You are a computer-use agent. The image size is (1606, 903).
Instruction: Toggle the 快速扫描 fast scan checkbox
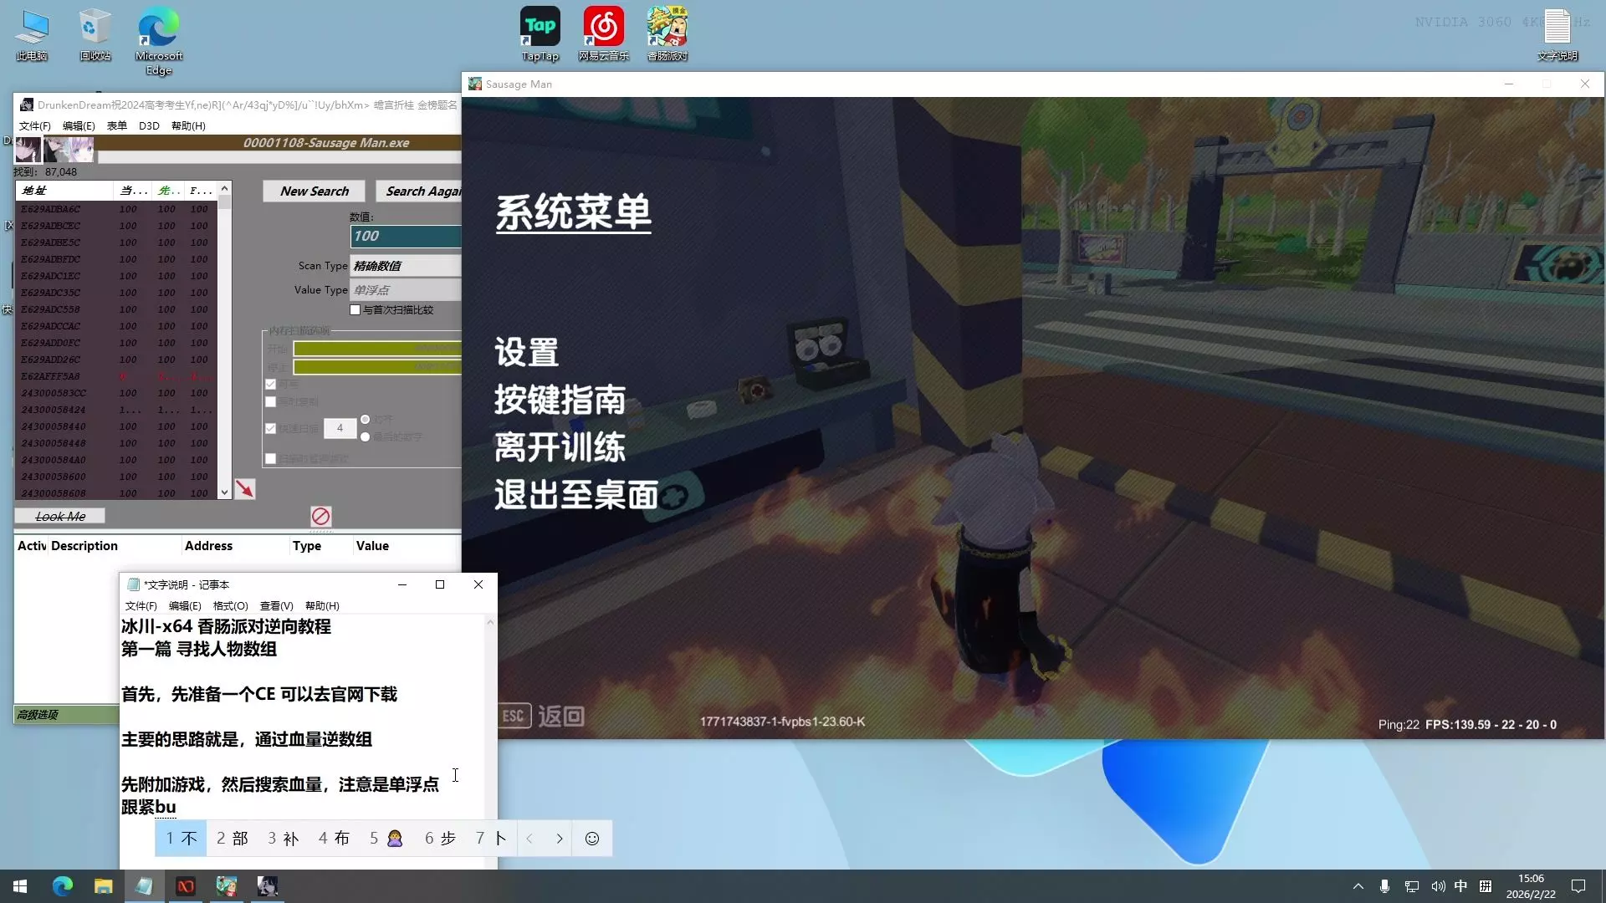pos(271,428)
